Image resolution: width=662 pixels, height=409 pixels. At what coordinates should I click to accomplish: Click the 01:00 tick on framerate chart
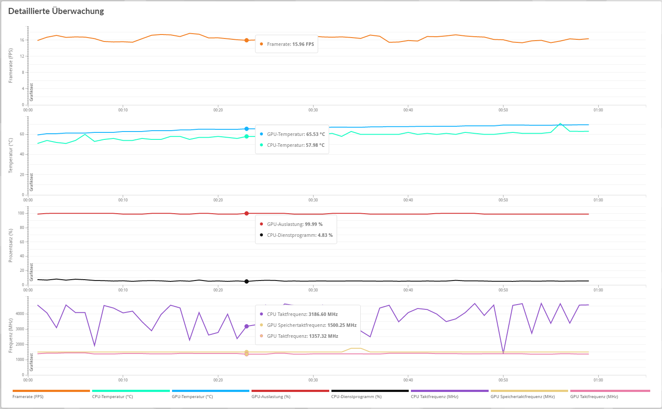tap(598, 110)
